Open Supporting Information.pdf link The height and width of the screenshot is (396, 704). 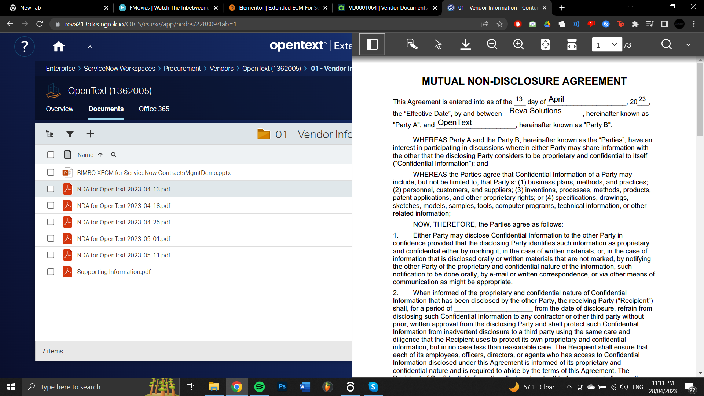114,272
